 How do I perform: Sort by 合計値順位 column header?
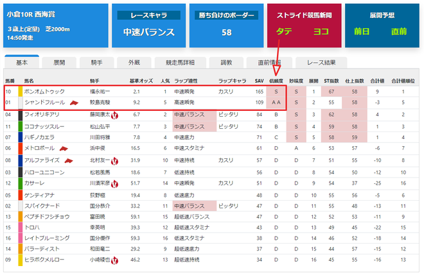click(403, 81)
